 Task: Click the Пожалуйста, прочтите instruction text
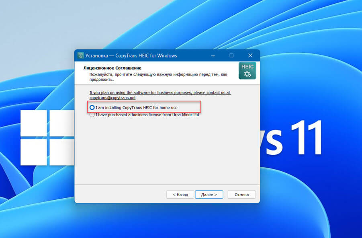click(x=158, y=77)
